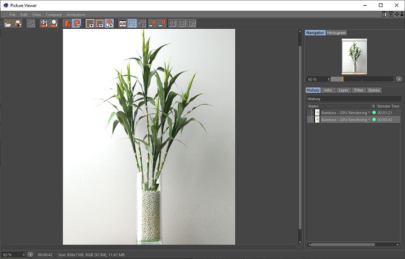
Task: Toggle the AB comparison mode button
Action: (x=123, y=23)
